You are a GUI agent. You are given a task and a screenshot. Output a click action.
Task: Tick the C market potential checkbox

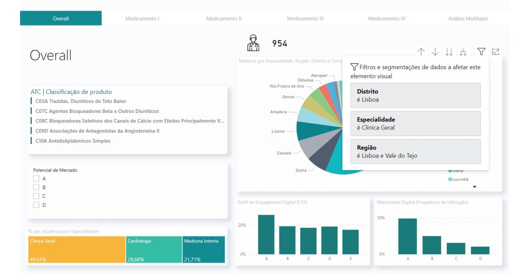[x=36, y=196]
